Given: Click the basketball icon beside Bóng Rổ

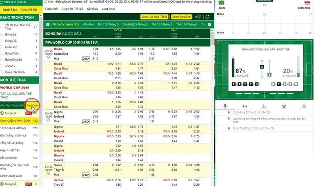Looking at the screenshot, I should 2,184.
